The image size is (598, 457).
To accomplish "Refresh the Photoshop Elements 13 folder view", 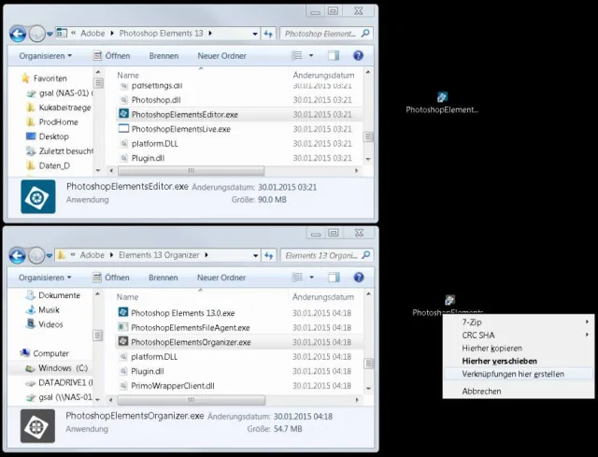I will pyautogui.click(x=268, y=34).
